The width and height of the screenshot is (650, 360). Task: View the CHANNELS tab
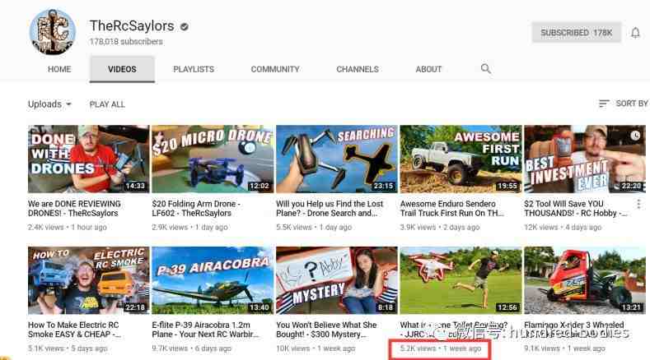[358, 70]
